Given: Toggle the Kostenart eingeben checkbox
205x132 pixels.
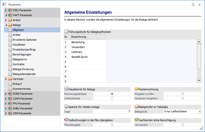Looking at the screenshot, I should [x=182, y=99].
